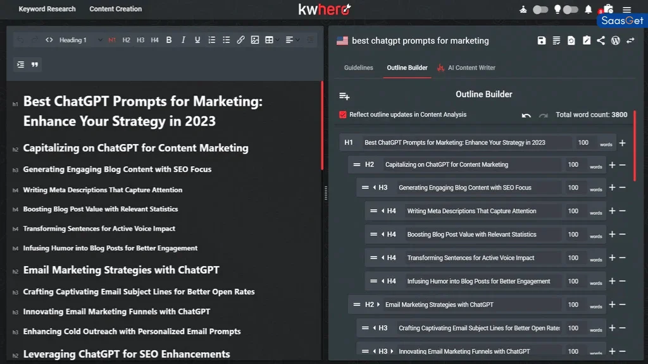Image resolution: width=648 pixels, height=364 pixels.
Task: Click the main title heading in the editor
Action: 142,111
